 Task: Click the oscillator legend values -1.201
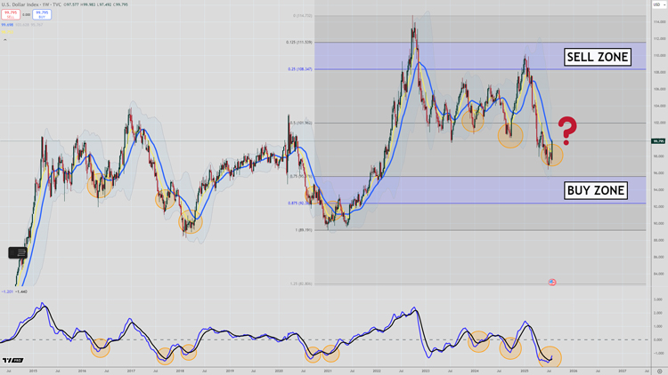pyautogui.click(x=7, y=291)
